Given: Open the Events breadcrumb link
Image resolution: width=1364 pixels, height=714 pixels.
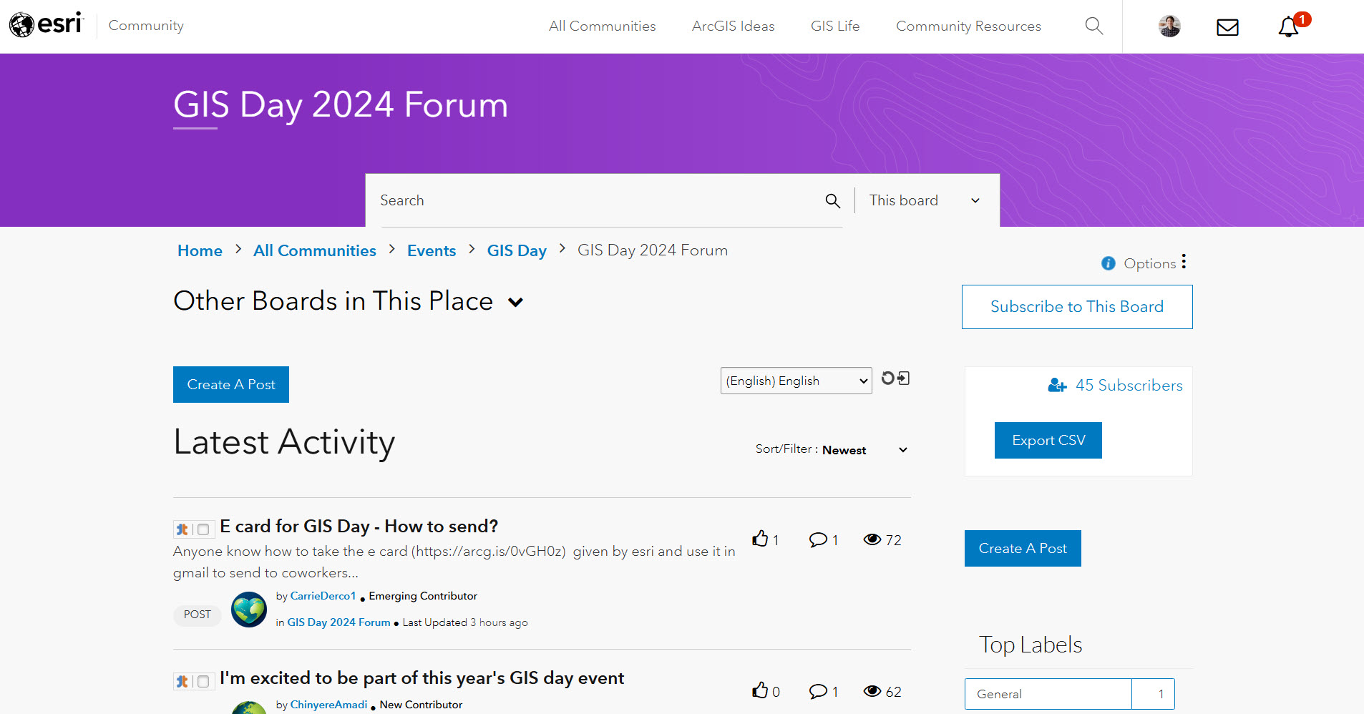Looking at the screenshot, I should pos(431,250).
